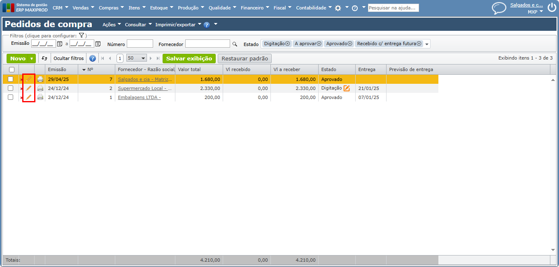Remove Recebido c/ entrega futura tag
This screenshot has width=559, height=267.
coord(419,44)
